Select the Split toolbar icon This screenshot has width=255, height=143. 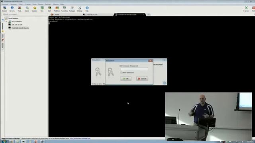(x=49, y=9)
